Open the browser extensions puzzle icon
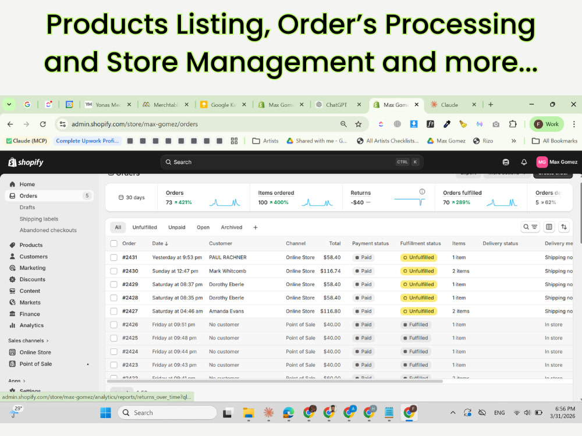This screenshot has width=582, height=436. (x=513, y=124)
